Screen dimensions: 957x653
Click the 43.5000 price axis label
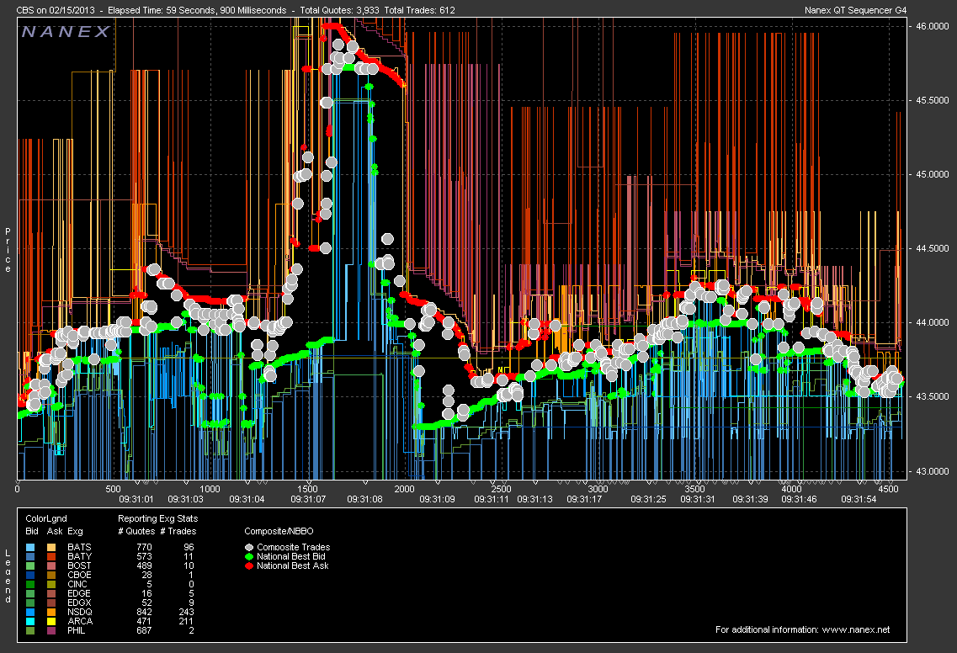point(932,396)
